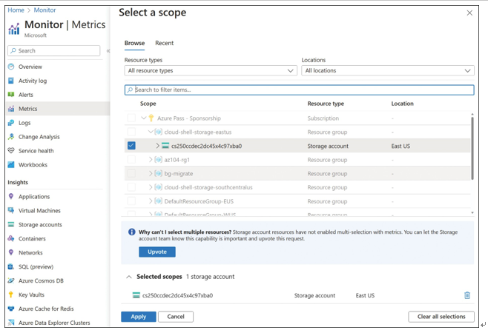Tick the DefaultResourceGroup-EUS checkbox
This screenshot has width=488, height=330.
(x=131, y=201)
